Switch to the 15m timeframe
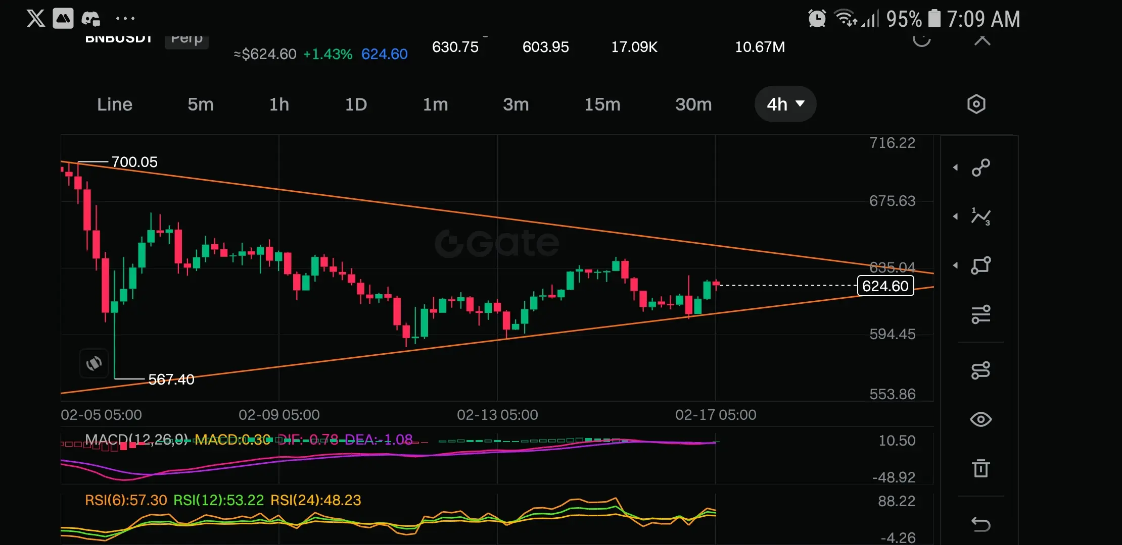This screenshot has height=545, width=1122. 602,104
